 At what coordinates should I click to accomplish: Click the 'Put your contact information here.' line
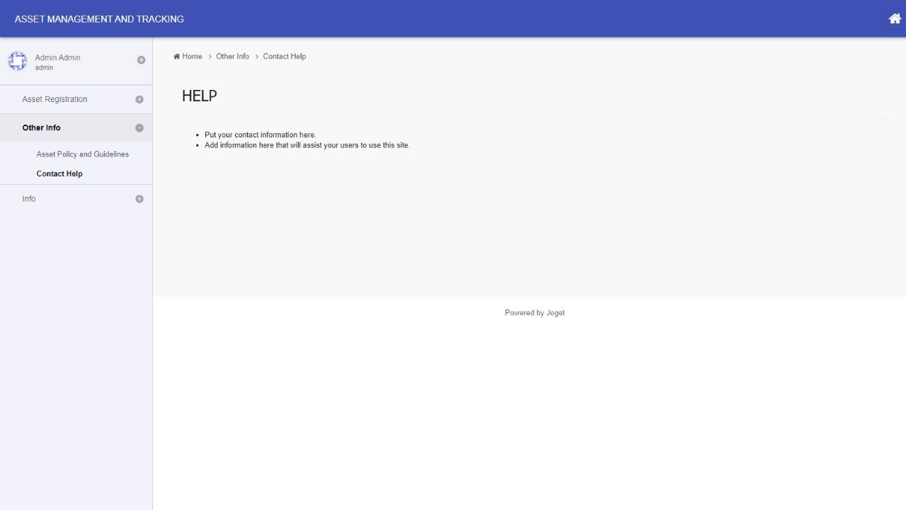(x=260, y=135)
